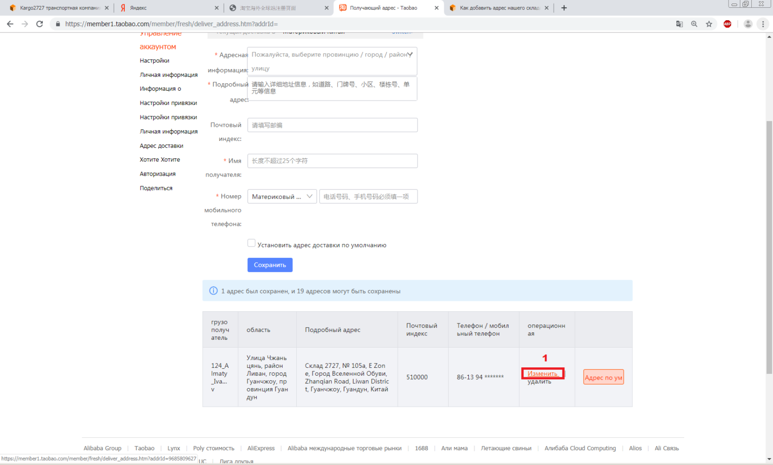Screen dimensions: 773x465
Task: Click the Али мама footer link
Action: pos(455,448)
